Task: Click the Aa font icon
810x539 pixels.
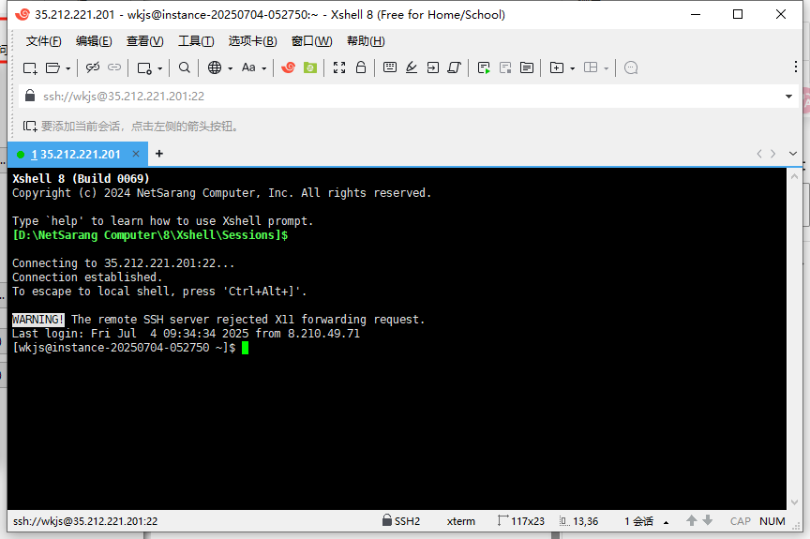Action: [248, 67]
